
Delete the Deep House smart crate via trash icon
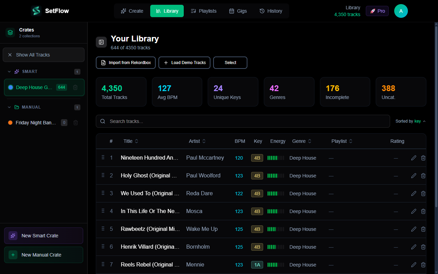(75, 87)
